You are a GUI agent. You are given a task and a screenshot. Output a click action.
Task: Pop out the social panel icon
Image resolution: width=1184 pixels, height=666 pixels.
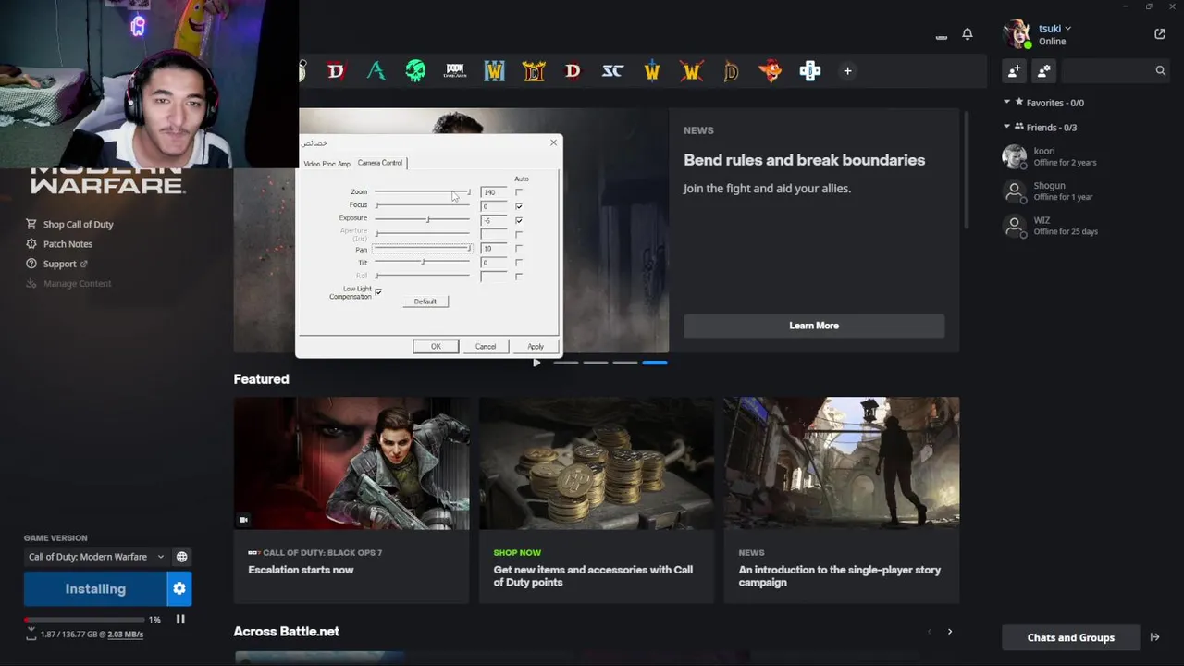pos(1160,34)
